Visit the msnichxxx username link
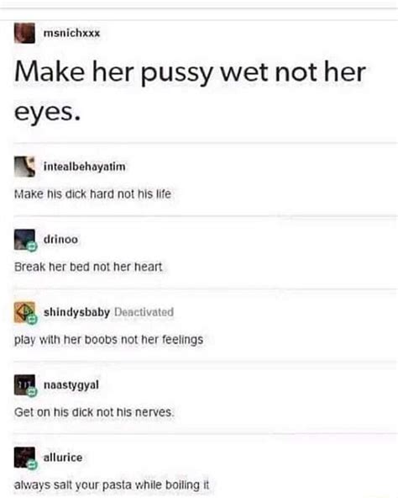The width and height of the screenshot is (398, 498). point(71,33)
